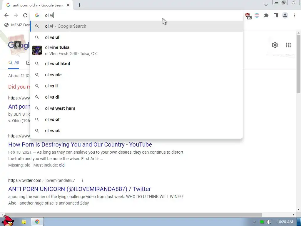Click the browser back arrow
301x226 pixels.
6,15
